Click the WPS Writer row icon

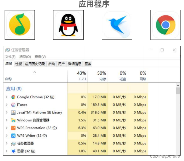tap(13, 136)
